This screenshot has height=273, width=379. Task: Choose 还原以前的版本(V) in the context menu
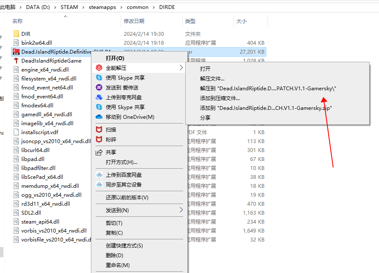(x=127, y=197)
